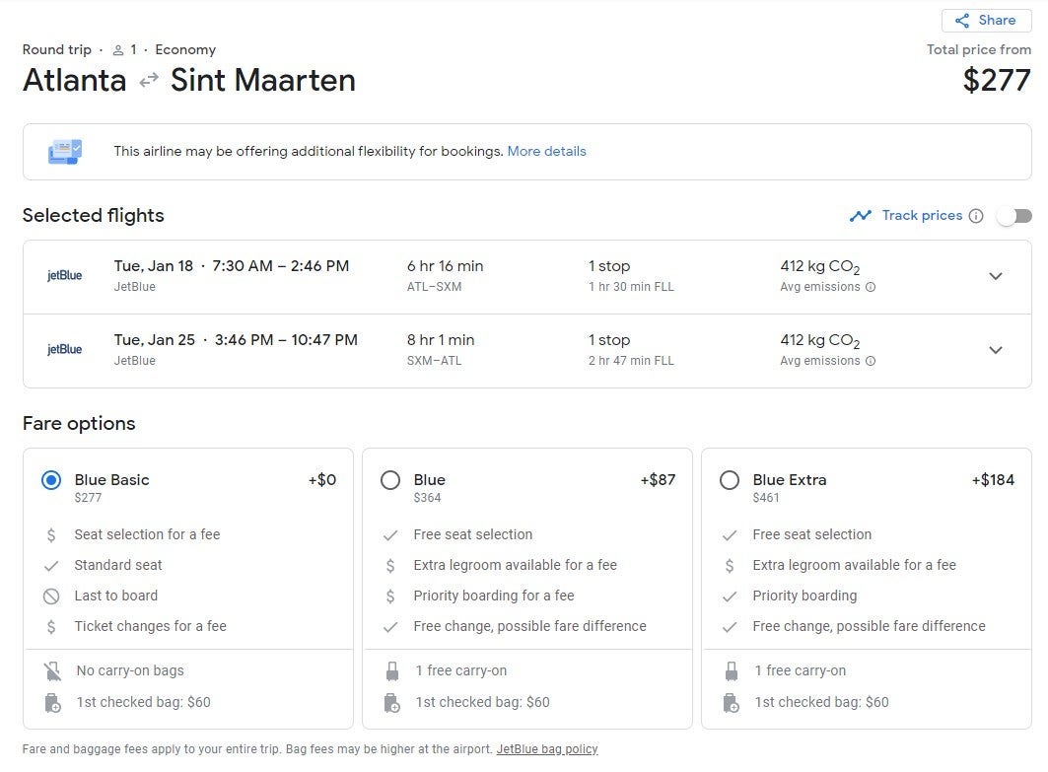Viewport: 1048px width, 772px height.
Task: Expand the Jan 25 return flight details
Action: [x=996, y=350]
